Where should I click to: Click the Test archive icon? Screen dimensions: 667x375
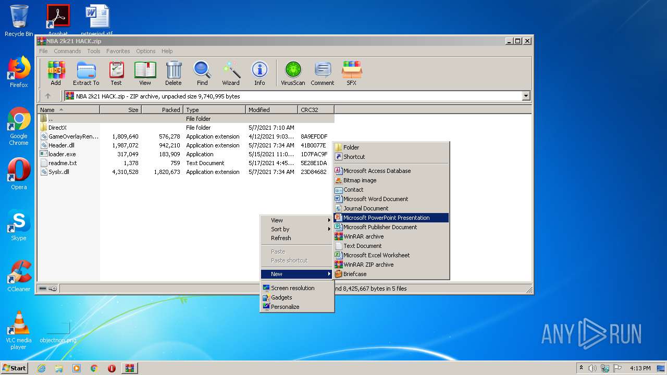click(x=116, y=73)
